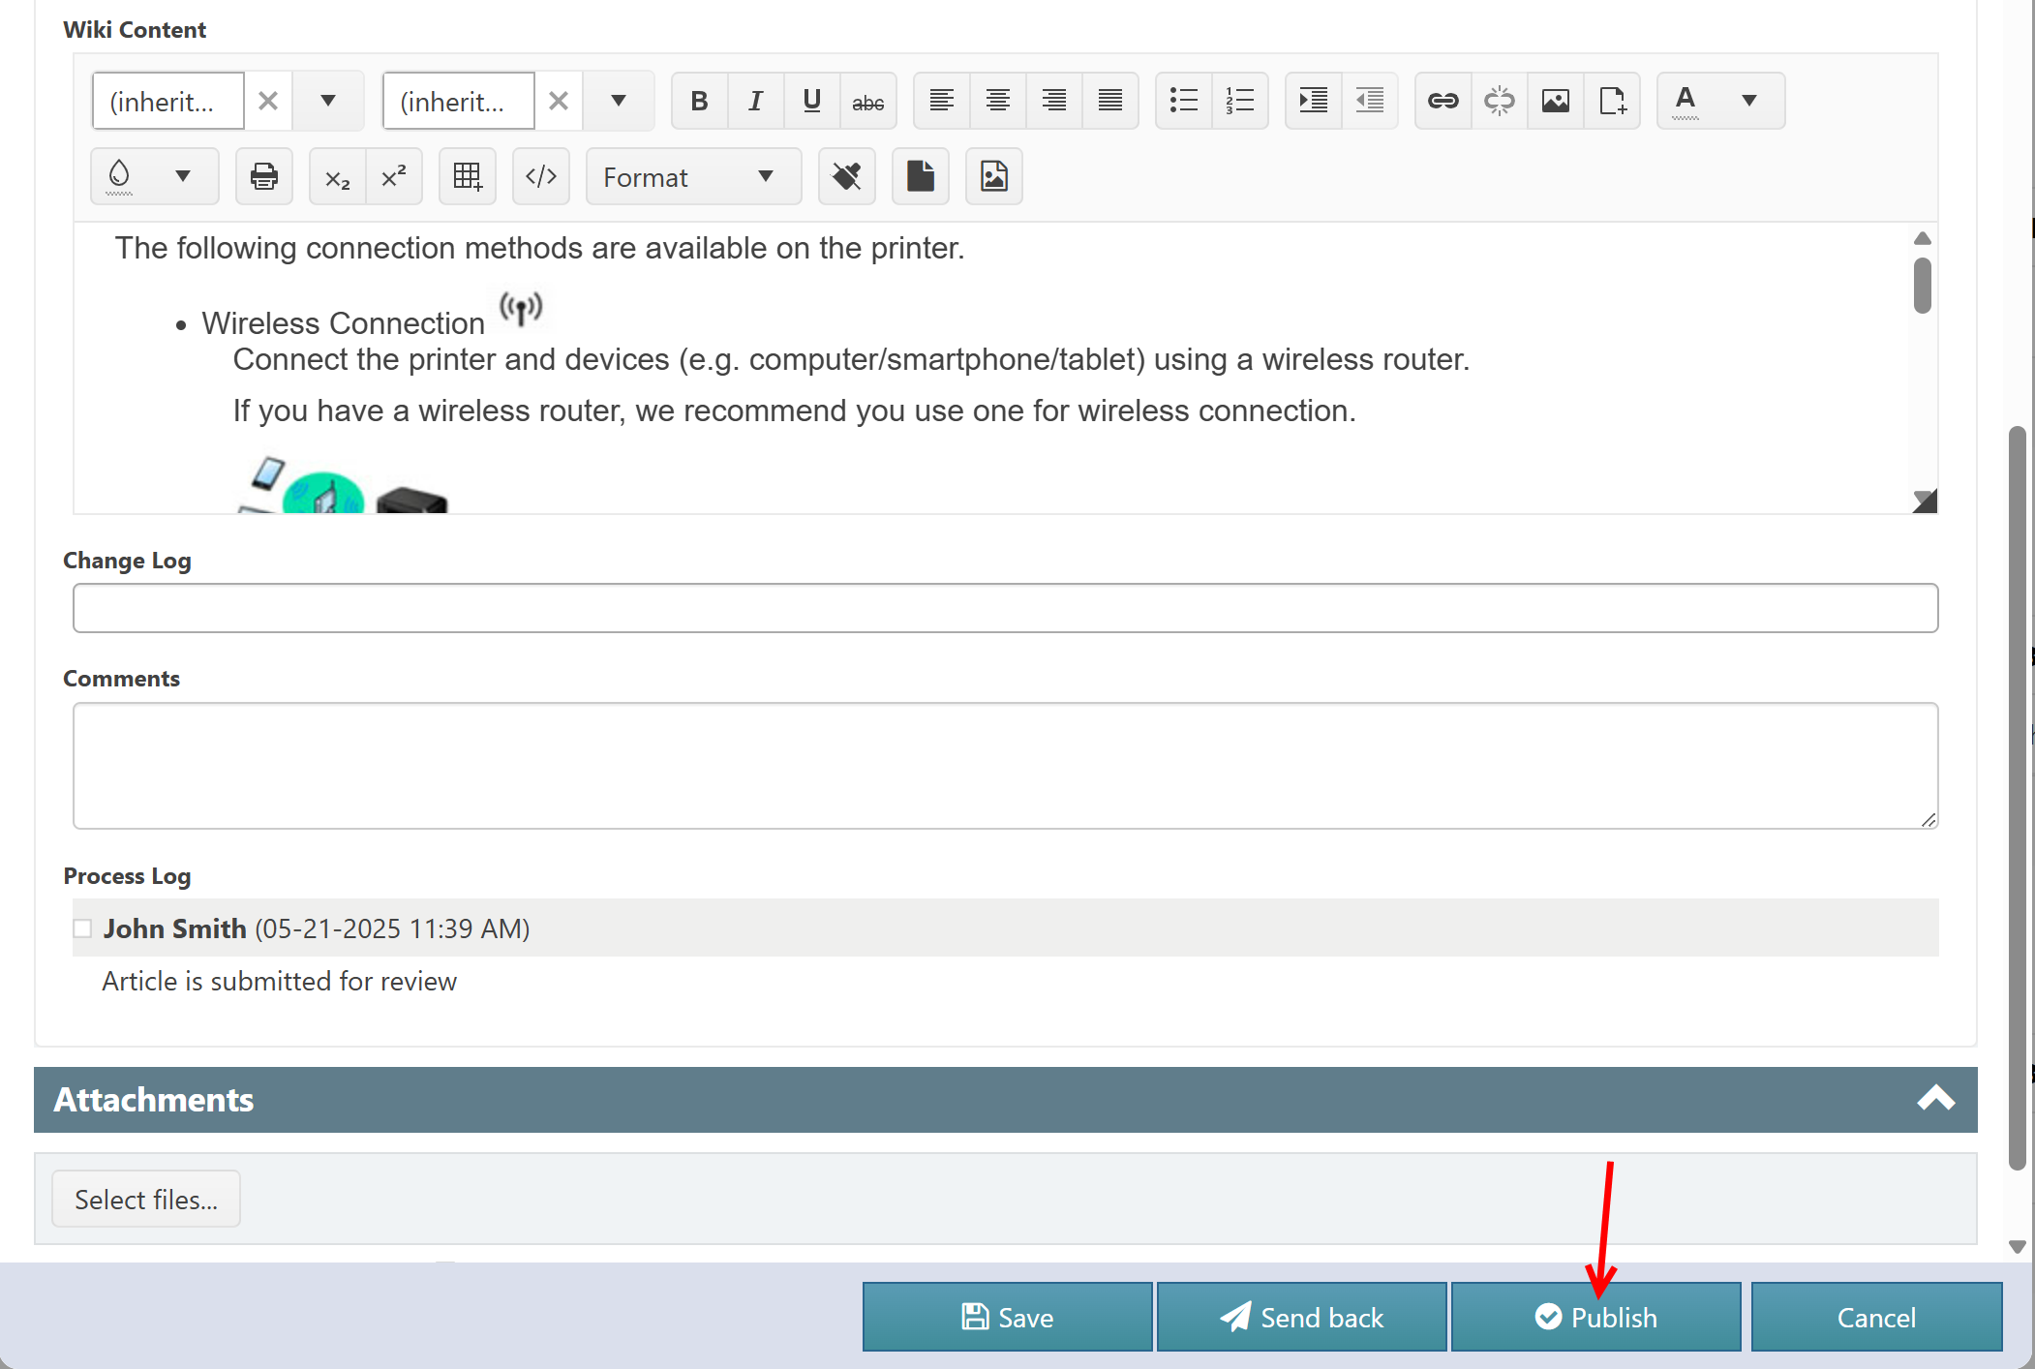Apply superscript formatting

click(393, 176)
